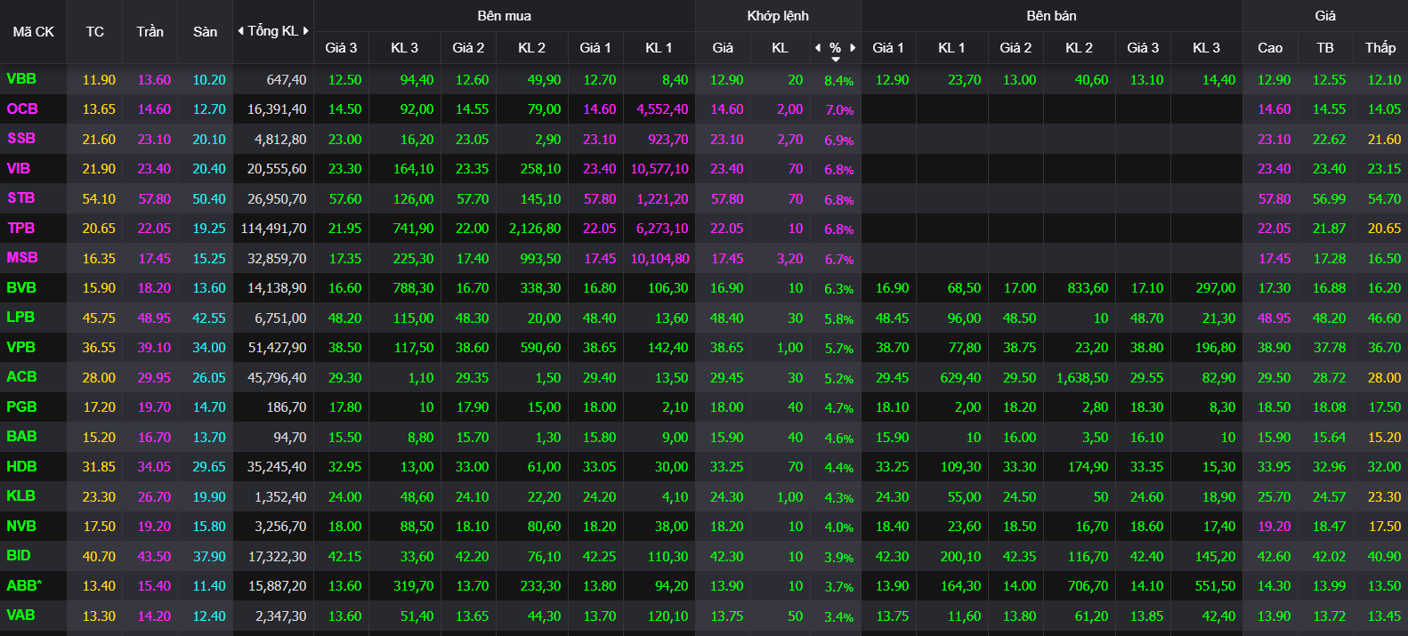Image resolution: width=1408 pixels, height=636 pixels.
Task: Click left arrow beside % column header
Action: pyautogui.click(x=818, y=48)
